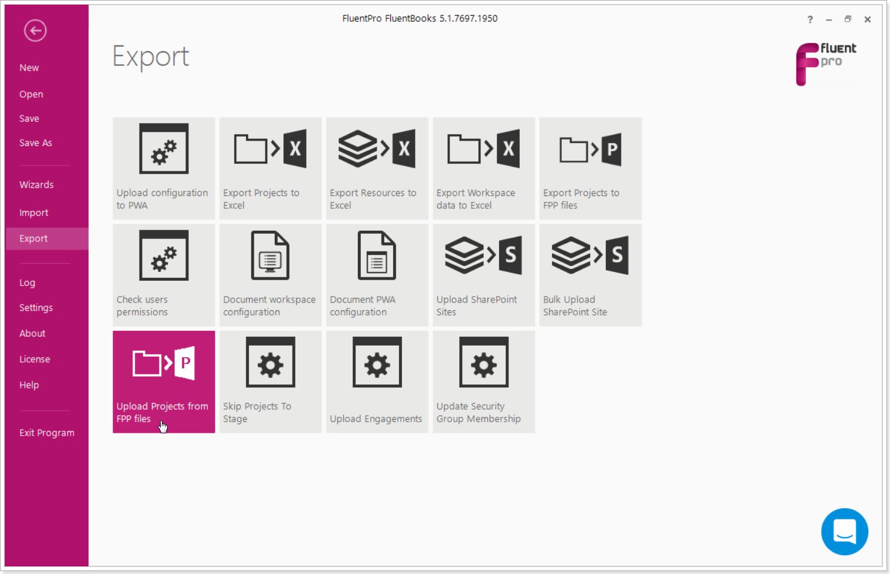Run the Check users permissions tool

click(164, 275)
